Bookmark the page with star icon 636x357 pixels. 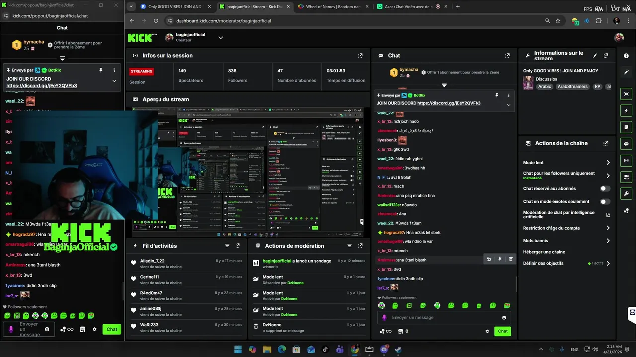[558, 21]
